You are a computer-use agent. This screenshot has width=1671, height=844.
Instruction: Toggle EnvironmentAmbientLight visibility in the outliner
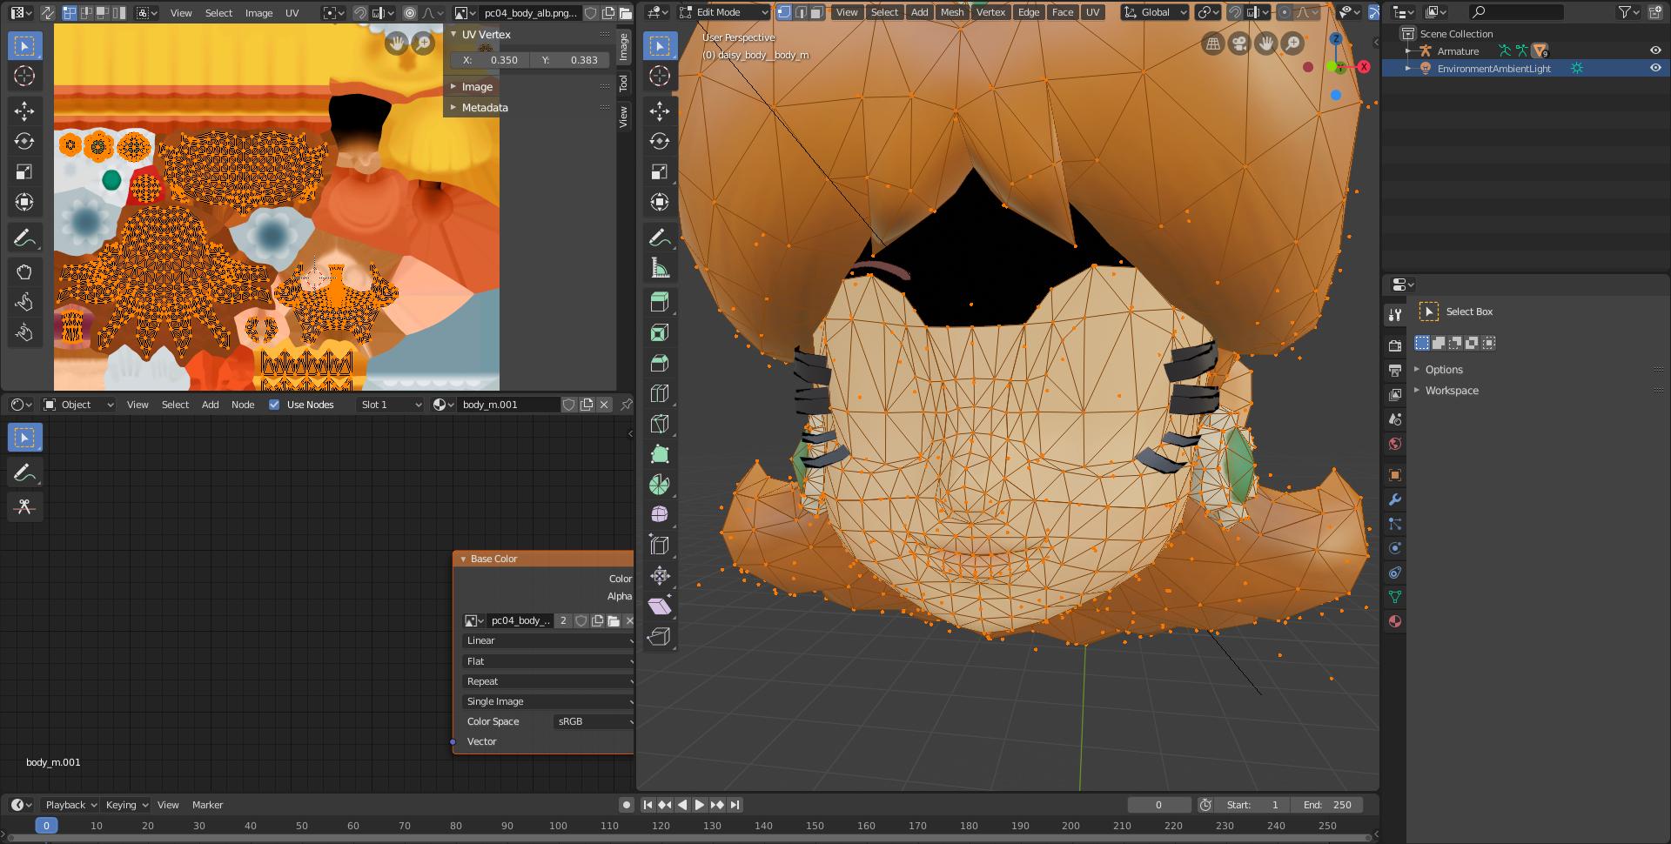click(1657, 68)
